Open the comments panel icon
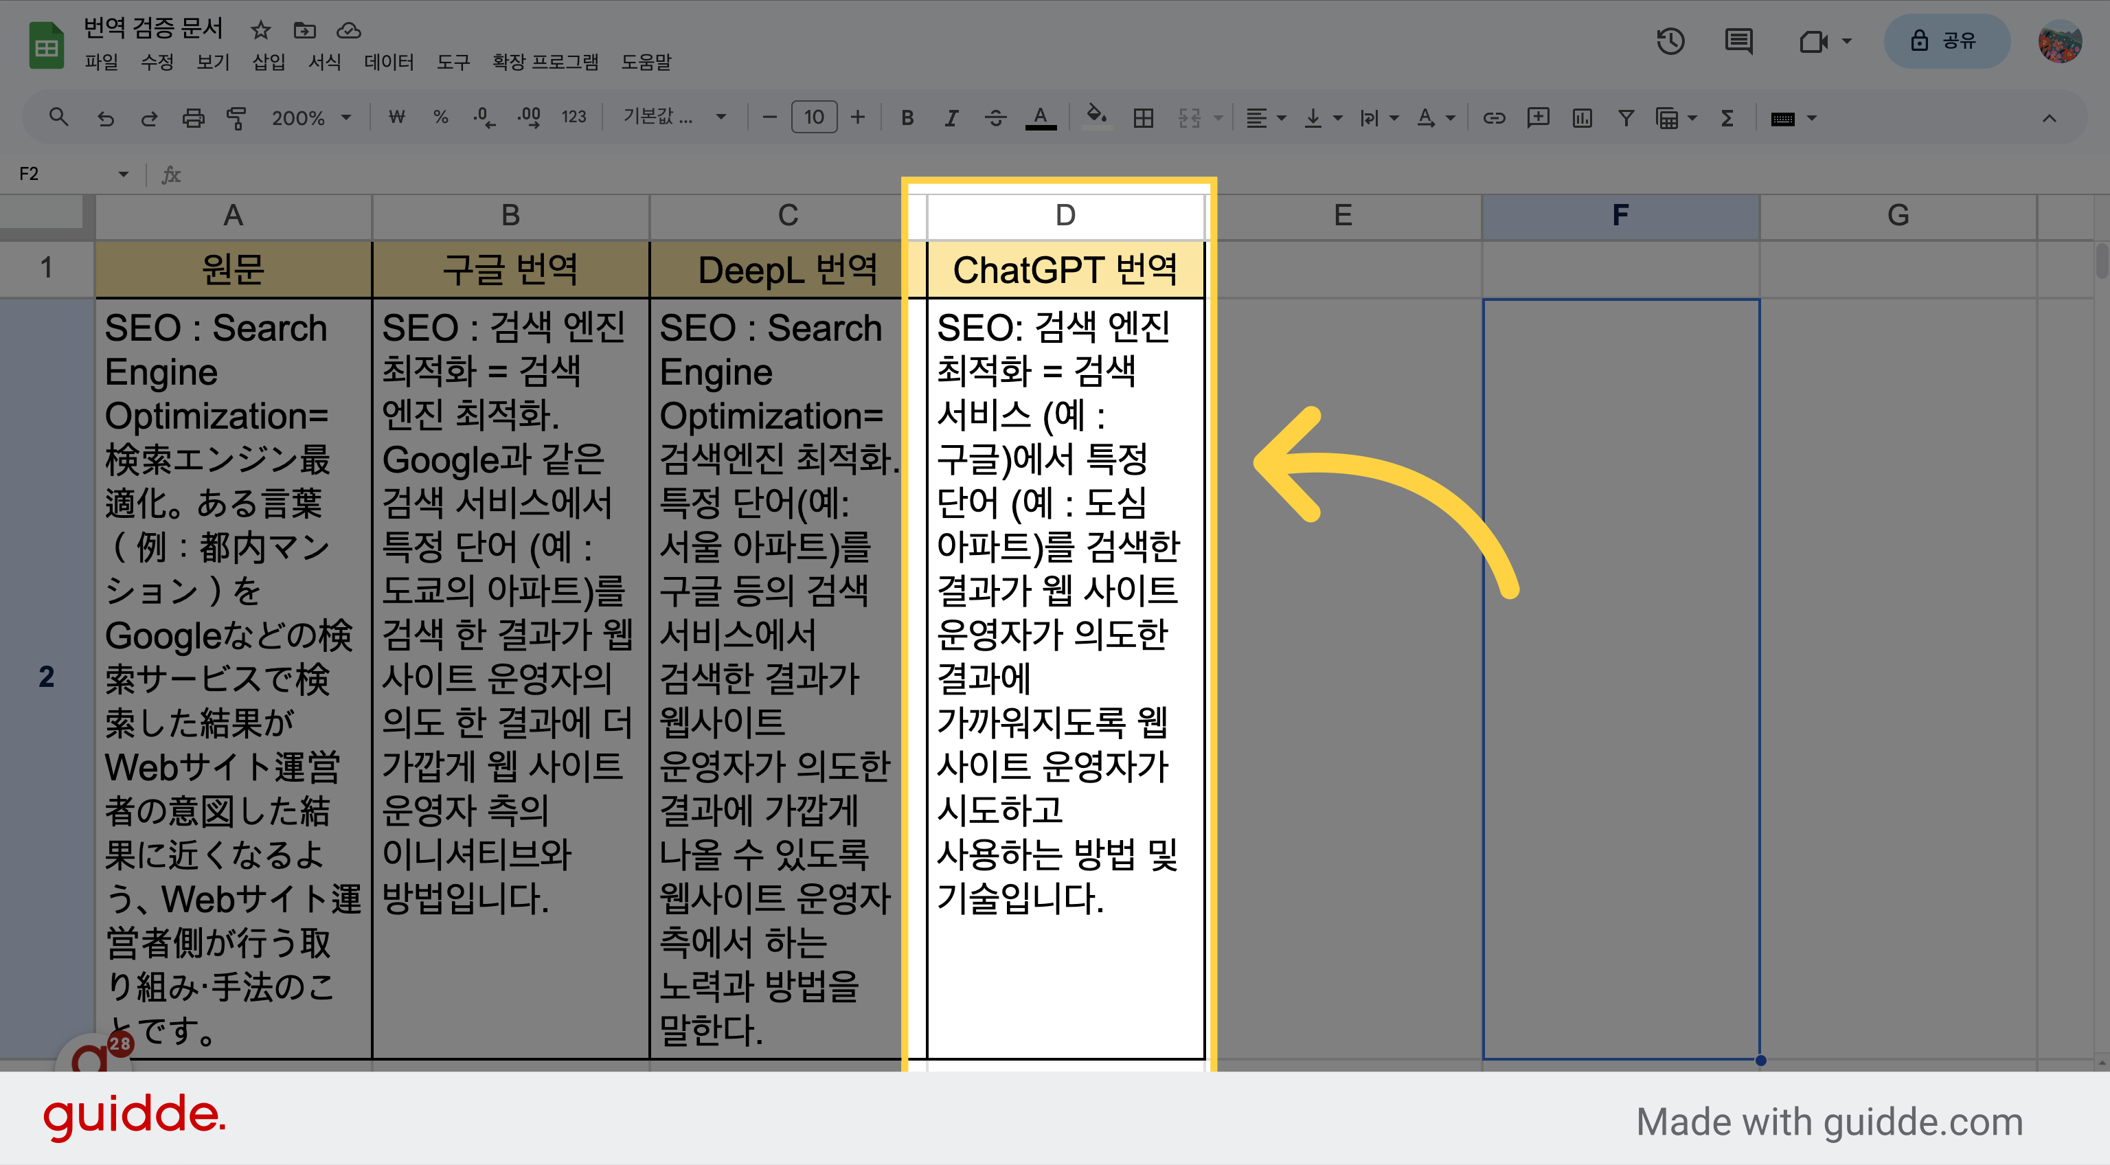This screenshot has height=1165, width=2110. click(x=1738, y=41)
